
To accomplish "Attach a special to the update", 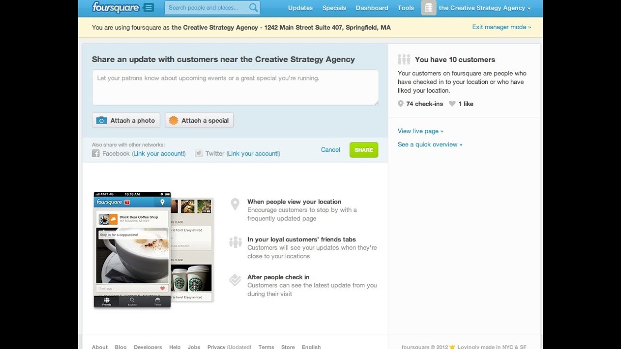I will point(199,121).
